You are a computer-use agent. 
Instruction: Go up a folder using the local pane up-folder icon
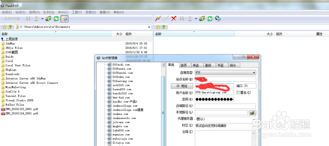click(11, 27)
